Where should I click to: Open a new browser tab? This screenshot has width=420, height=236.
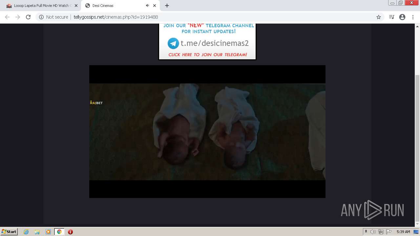point(167,6)
